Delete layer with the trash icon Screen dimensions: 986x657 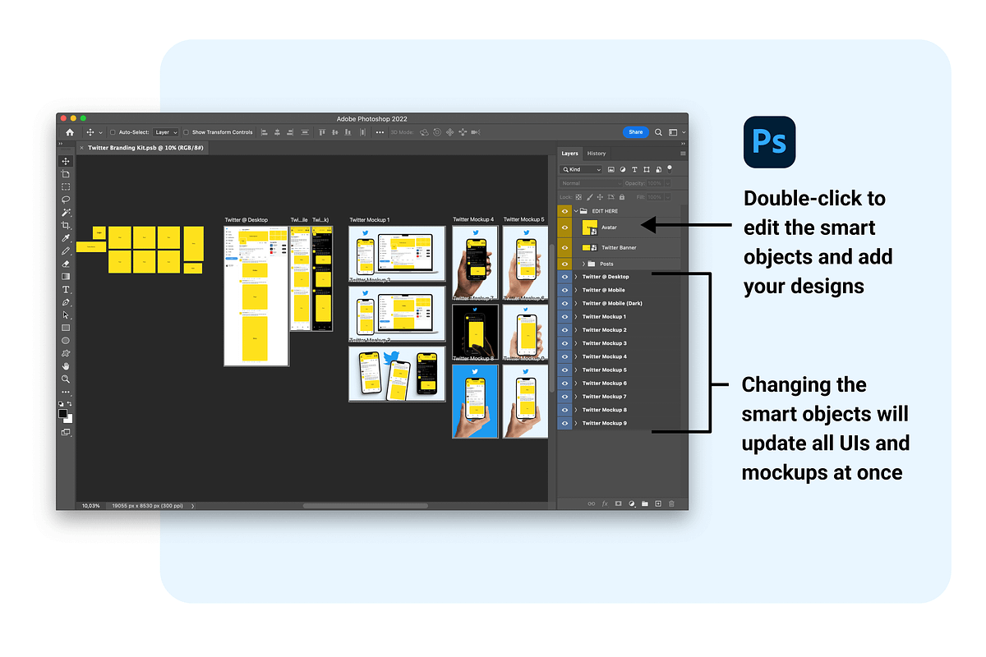pyautogui.click(x=671, y=503)
